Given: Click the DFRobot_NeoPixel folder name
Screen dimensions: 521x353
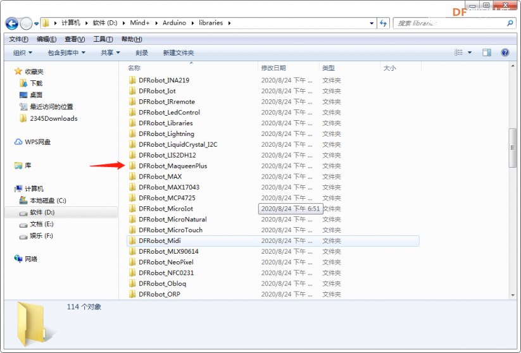Looking at the screenshot, I should tap(166, 262).
